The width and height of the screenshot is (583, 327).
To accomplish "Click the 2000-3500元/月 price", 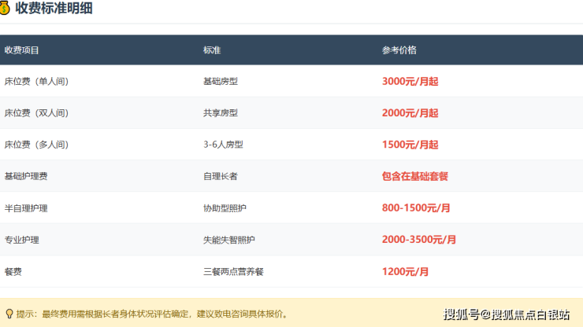I will (418, 240).
